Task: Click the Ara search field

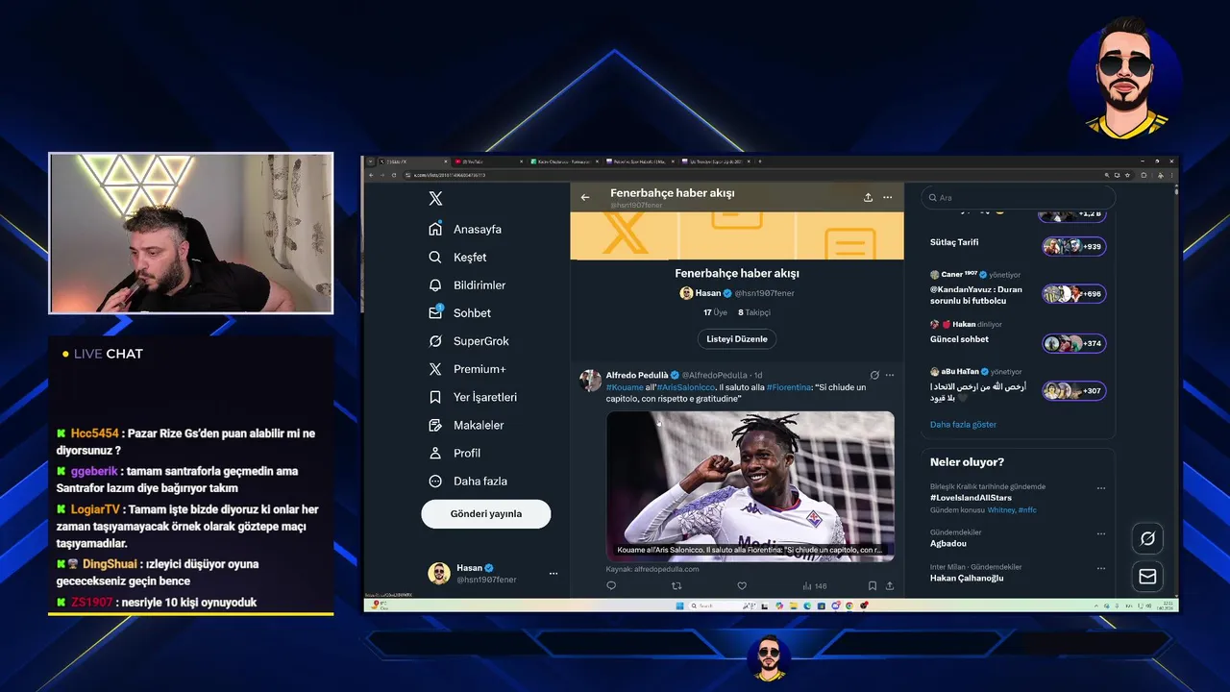Action: (x=1019, y=198)
